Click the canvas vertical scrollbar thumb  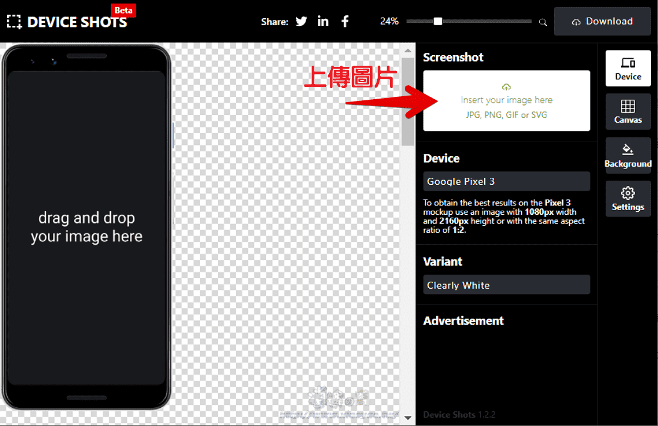(408, 102)
